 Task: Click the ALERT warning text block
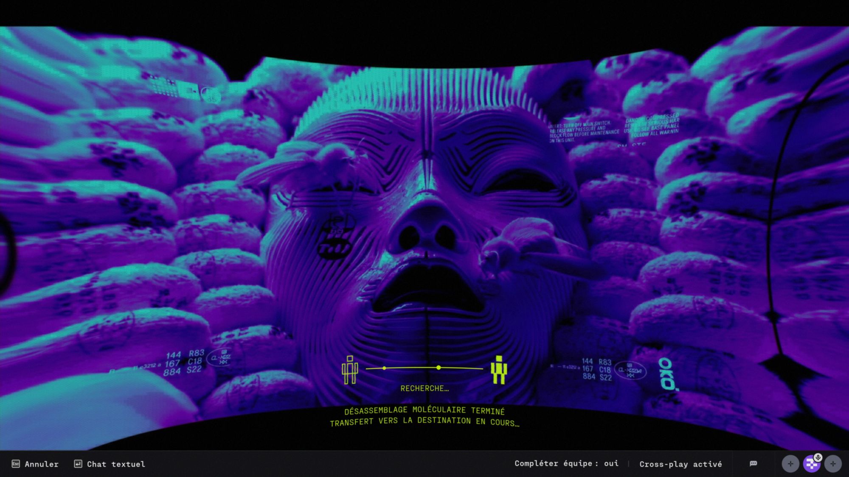pyautogui.click(x=585, y=132)
